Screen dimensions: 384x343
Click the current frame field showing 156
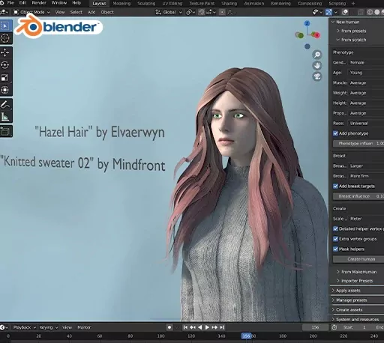coord(315,327)
